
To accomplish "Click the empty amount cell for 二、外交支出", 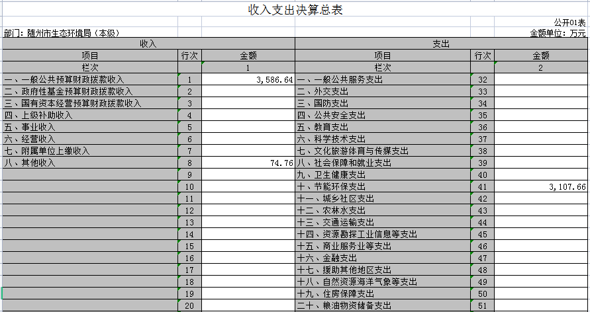I will (x=542, y=91).
